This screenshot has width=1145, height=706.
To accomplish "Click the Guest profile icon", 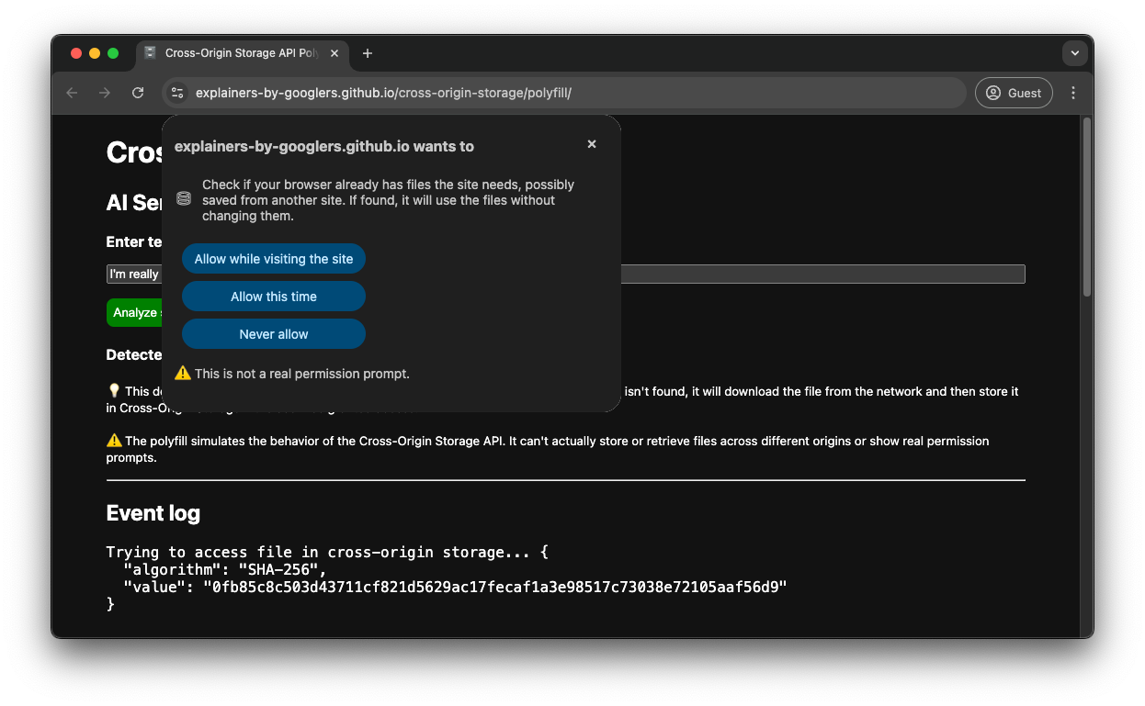I will coord(1014,93).
